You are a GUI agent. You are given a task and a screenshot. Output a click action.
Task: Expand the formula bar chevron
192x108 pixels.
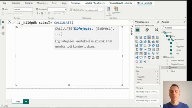pyautogui.click(x=132, y=22)
